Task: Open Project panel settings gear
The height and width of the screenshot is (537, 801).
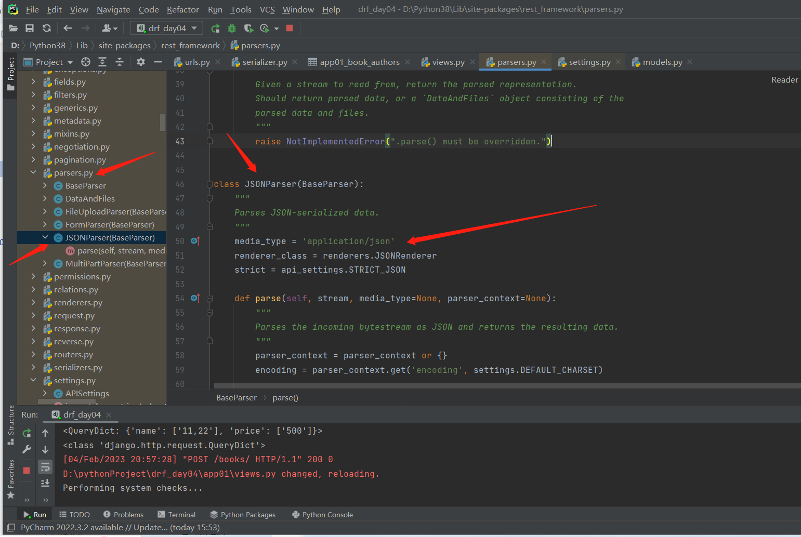Action: 140,62
